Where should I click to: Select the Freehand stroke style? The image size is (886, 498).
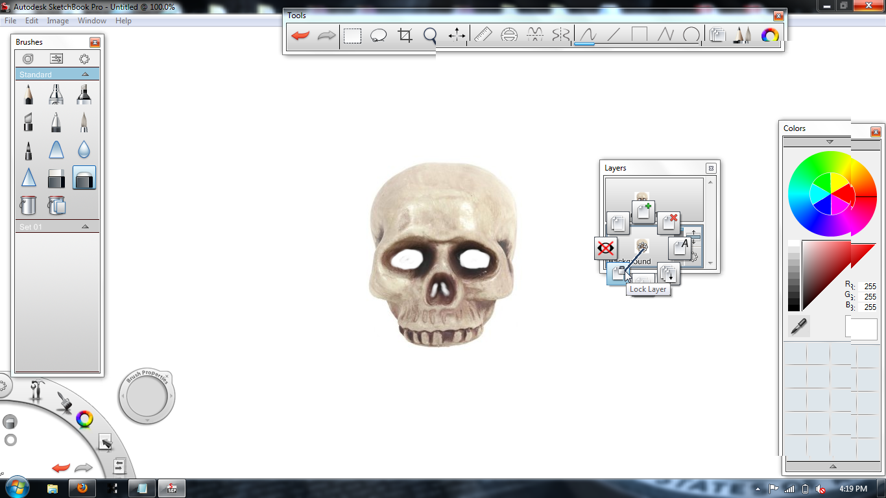pos(588,36)
